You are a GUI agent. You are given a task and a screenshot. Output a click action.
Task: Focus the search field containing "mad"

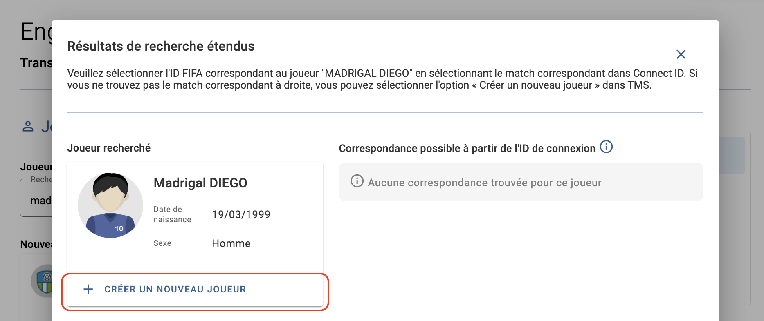pyautogui.click(x=36, y=198)
